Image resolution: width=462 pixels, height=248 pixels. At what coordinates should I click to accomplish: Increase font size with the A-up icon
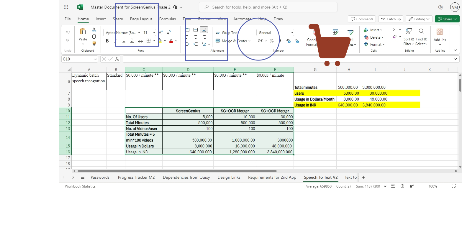coord(161,33)
